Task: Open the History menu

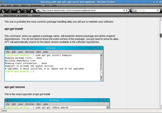Action: click(x=24, y=5)
